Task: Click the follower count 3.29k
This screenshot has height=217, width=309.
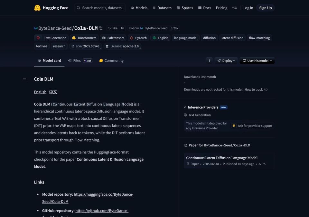Action: click(x=174, y=28)
